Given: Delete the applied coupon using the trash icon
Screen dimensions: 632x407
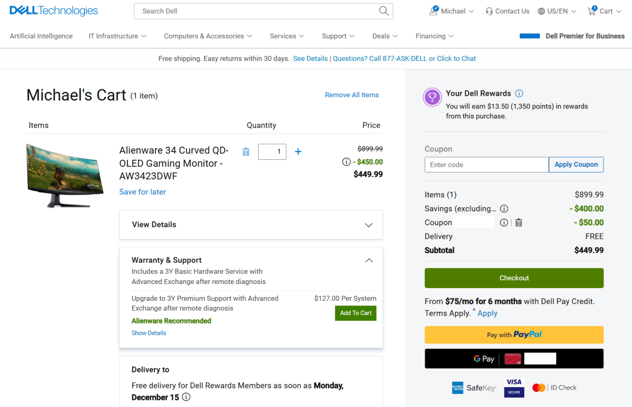Looking at the screenshot, I should tap(518, 222).
